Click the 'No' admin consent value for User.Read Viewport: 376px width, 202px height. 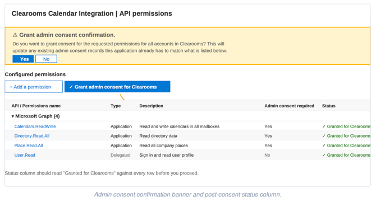(x=267, y=155)
